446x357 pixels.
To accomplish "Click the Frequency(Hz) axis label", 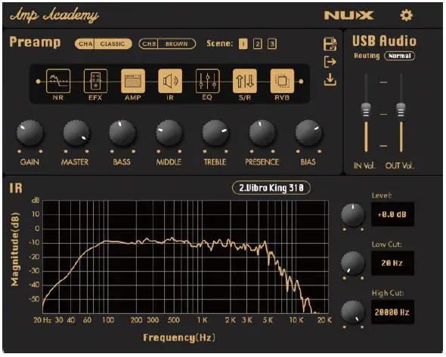I will 179,337.
